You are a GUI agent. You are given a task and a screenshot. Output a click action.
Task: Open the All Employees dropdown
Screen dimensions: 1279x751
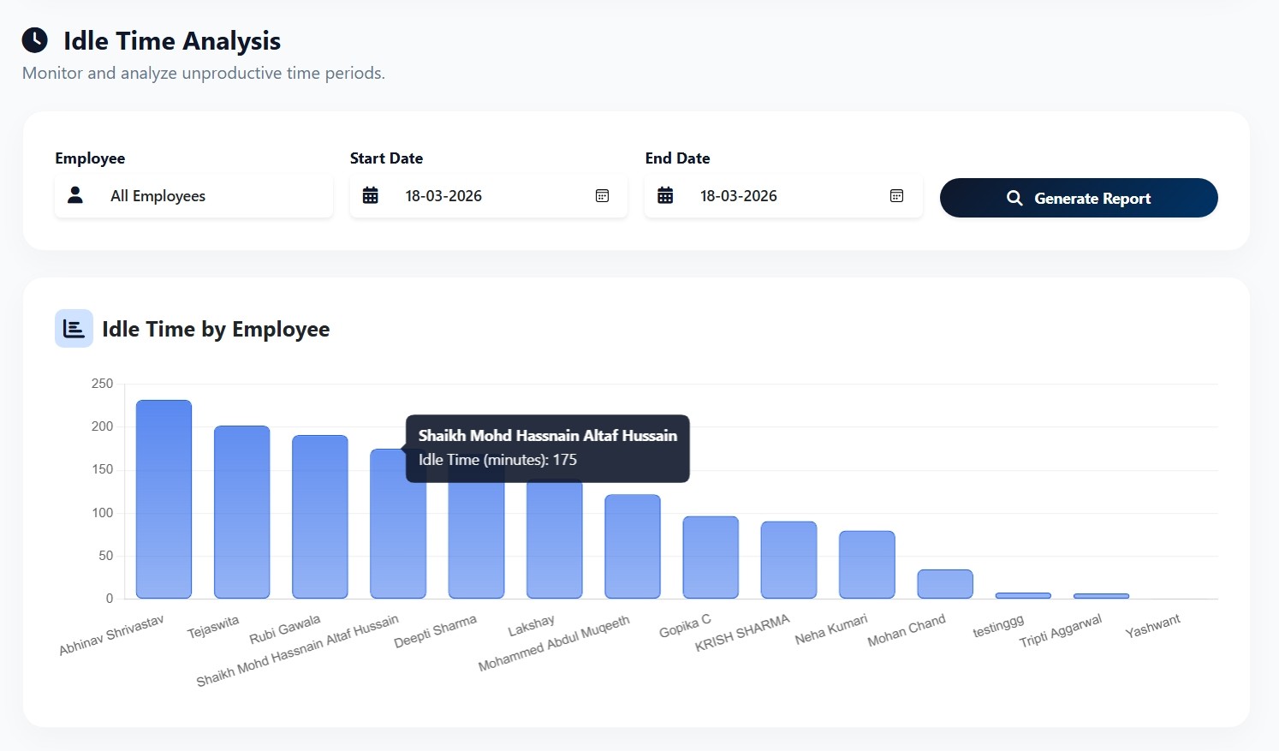pyautogui.click(x=193, y=195)
